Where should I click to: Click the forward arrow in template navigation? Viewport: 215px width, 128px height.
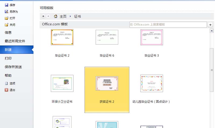(48, 16)
